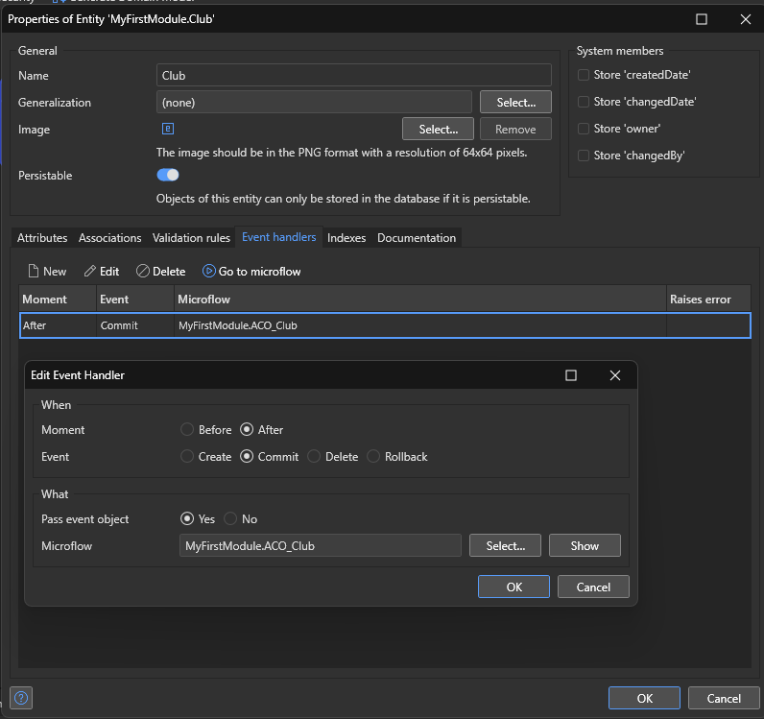Click the Delete event handler toolbar item
This screenshot has height=719, width=764.
(x=161, y=271)
